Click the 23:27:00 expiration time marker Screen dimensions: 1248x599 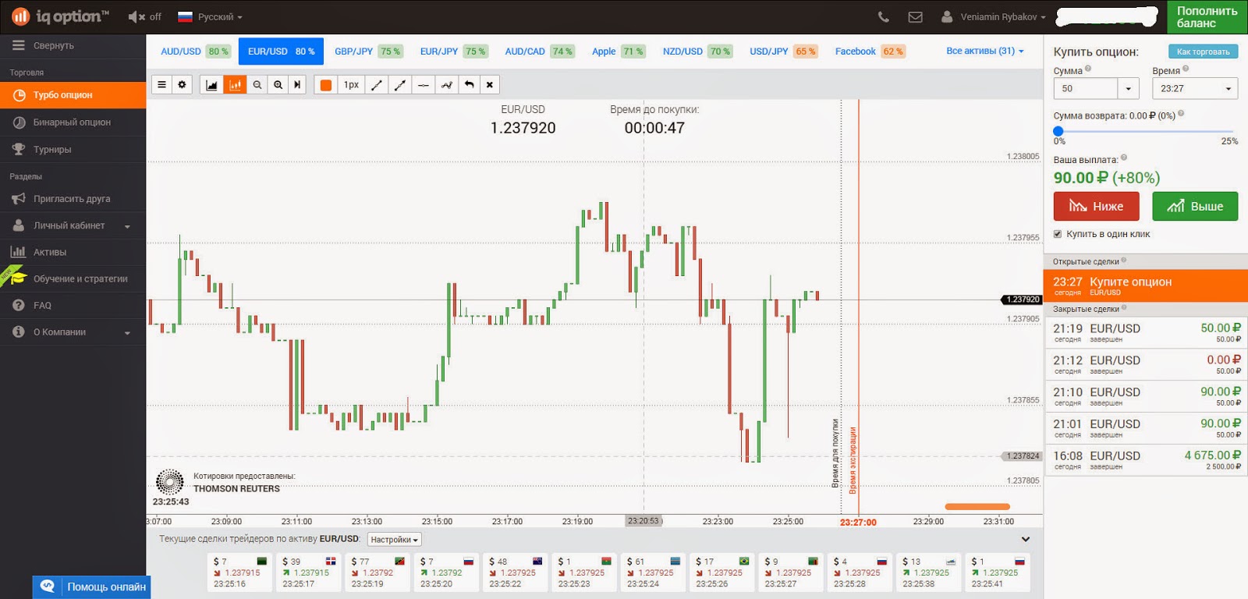(x=858, y=522)
